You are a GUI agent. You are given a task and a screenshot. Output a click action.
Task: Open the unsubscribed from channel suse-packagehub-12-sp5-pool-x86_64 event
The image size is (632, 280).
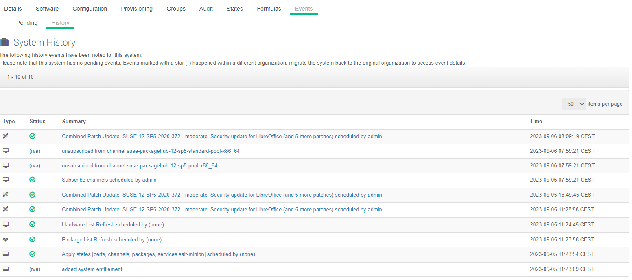point(139,165)
